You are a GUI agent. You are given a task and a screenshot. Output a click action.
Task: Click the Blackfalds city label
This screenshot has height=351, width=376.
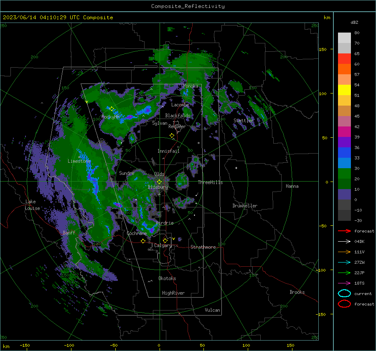[x=178, y=116]
